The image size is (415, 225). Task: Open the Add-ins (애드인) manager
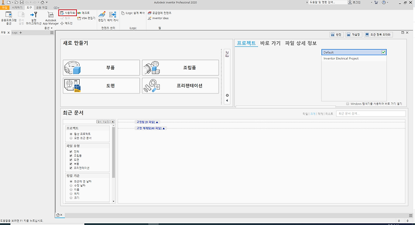pyautogui.click(x=66, y=23)
